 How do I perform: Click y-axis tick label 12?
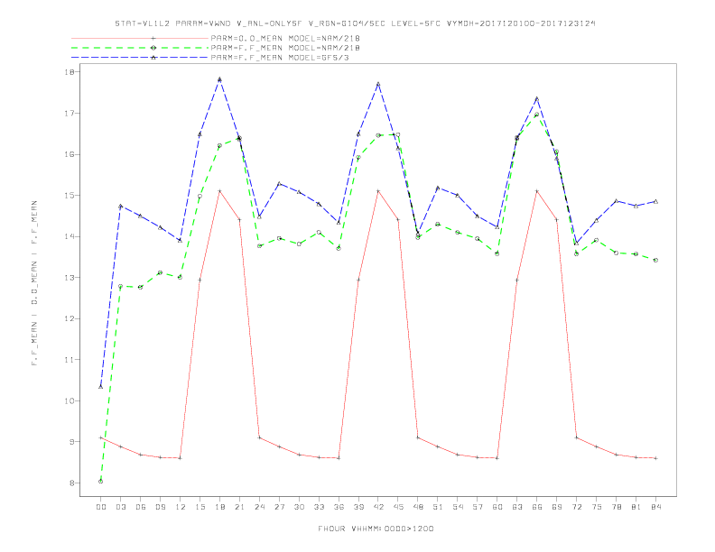pos(70,318)
